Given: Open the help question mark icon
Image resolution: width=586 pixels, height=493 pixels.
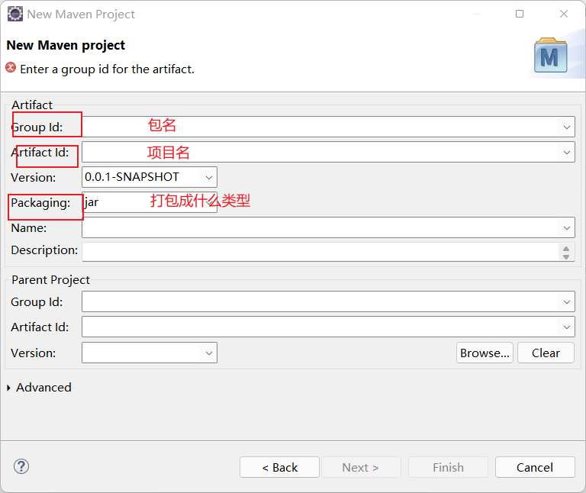Looking at the screenshot, I should point(21,466).
